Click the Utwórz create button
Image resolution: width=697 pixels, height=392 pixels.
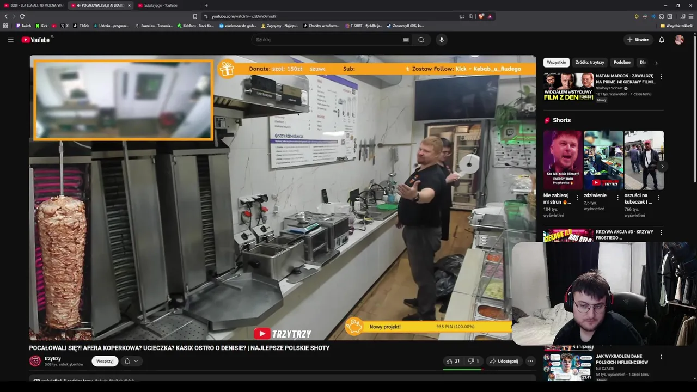tap(638, 40)
